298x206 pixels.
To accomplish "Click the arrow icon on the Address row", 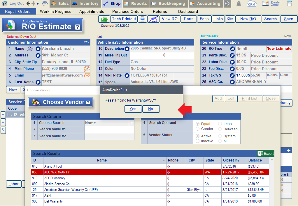I will (38, 55).
